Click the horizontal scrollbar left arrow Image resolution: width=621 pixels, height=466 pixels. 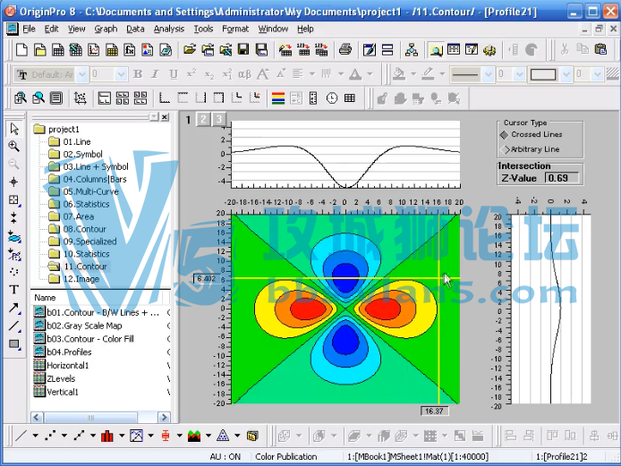tap(37, 418)
